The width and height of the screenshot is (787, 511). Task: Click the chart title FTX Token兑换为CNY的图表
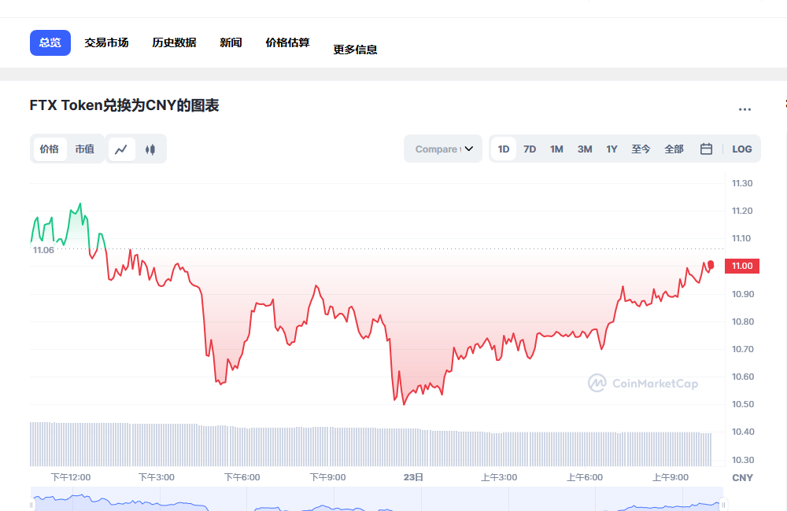click(x=124, y=105)
